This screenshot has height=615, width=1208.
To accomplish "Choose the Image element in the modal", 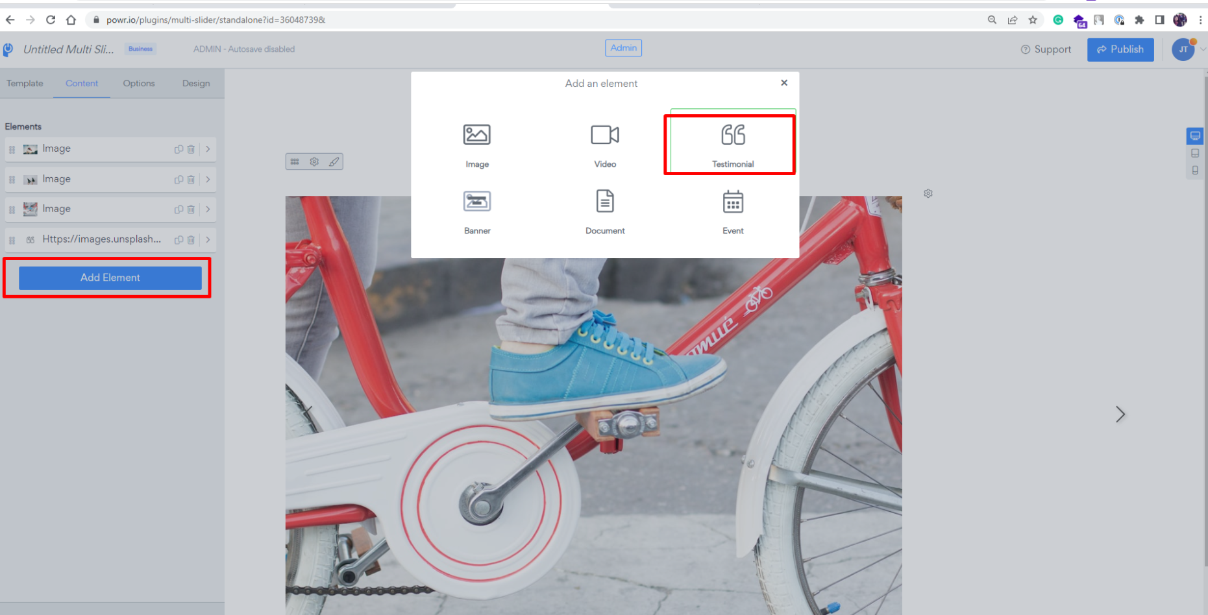I will click(476, 145).
